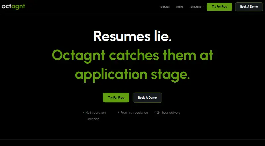The height and width of the screenshot is (146, 265).
Task: Go to the Pricing page
Action: point(180,7)
